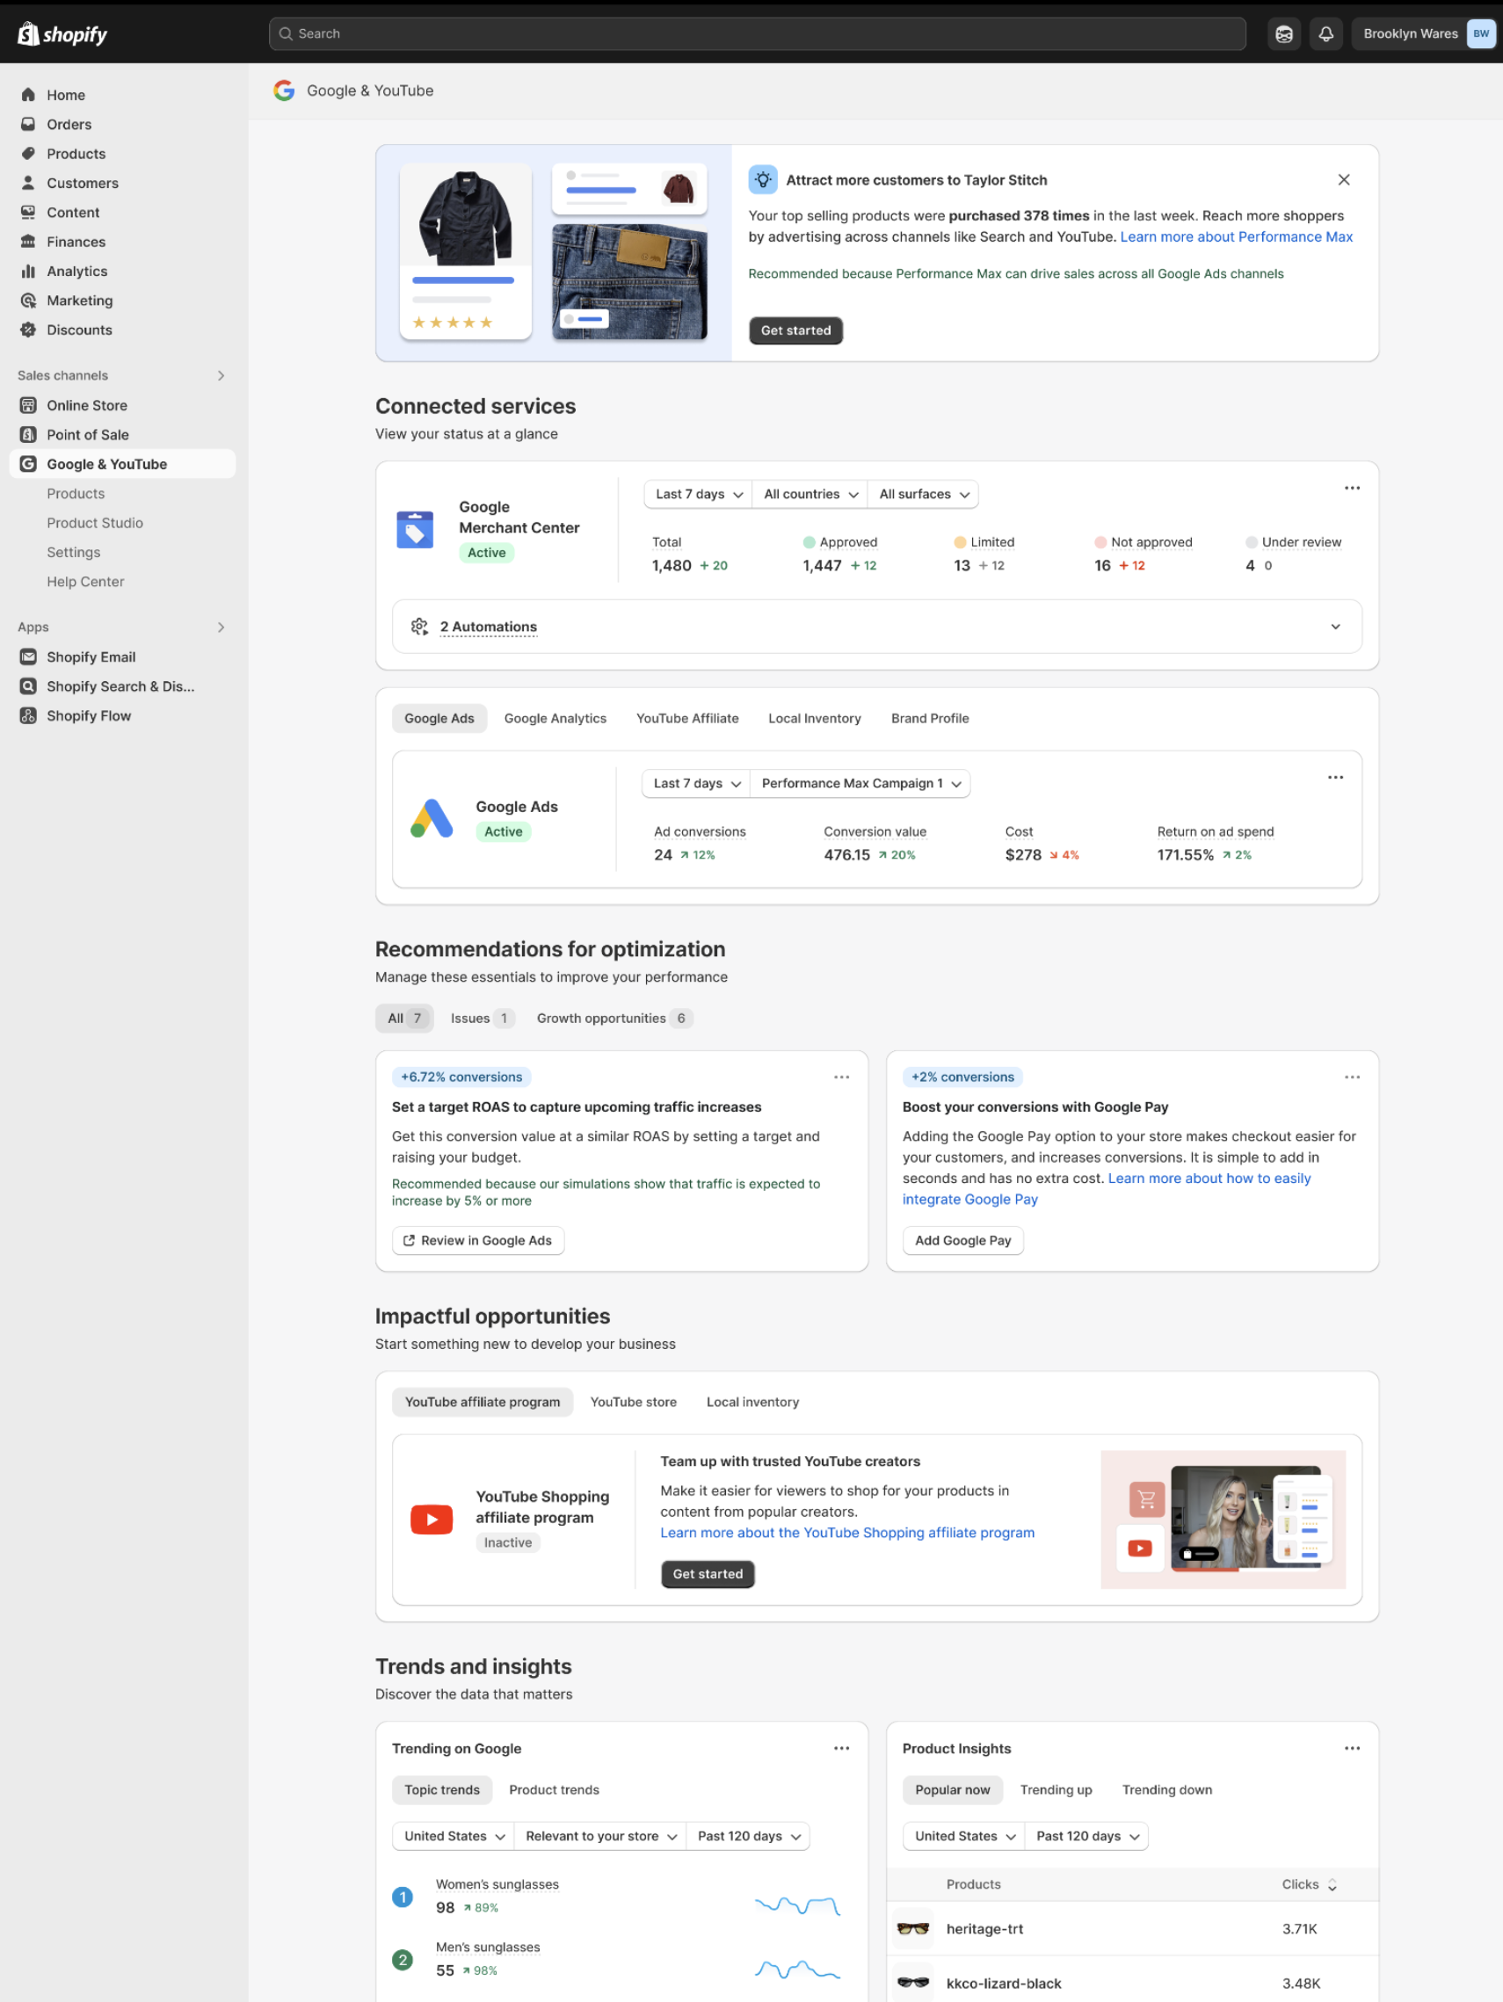Open Finances in sidebar
The height and width of the screenshot is (2002, 1503).
coord(76,242)
